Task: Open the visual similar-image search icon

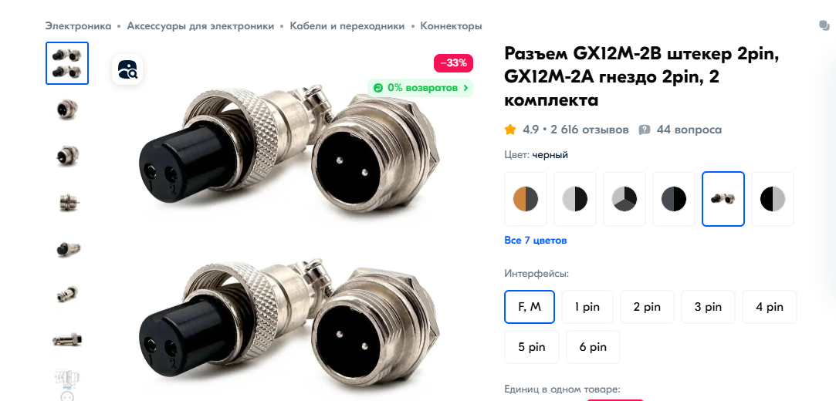Action: click(127, 69)
